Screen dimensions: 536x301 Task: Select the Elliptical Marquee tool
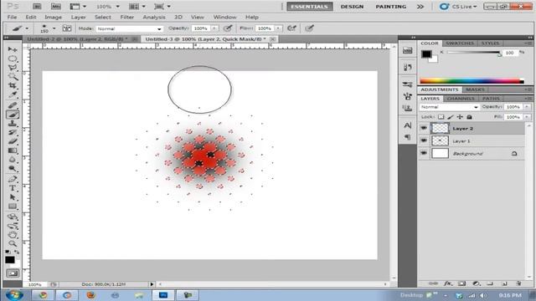click(x=13, y=59)
